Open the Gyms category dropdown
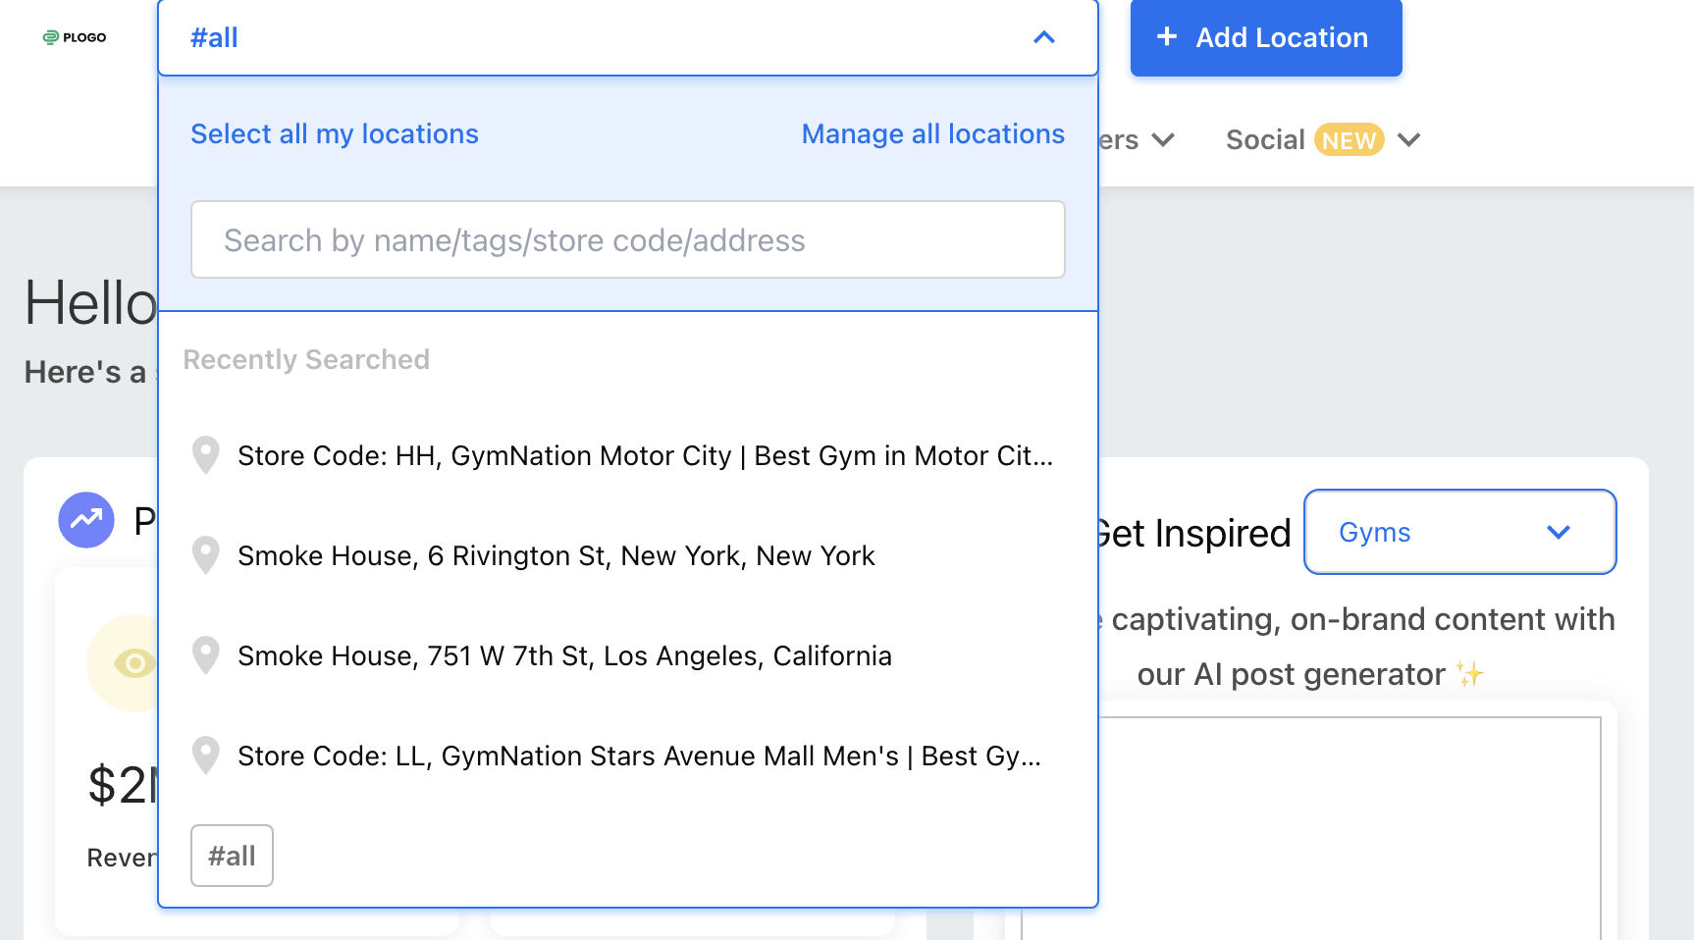The height and width of the screenshot is (940, 1694). [x=1459, y=532]
